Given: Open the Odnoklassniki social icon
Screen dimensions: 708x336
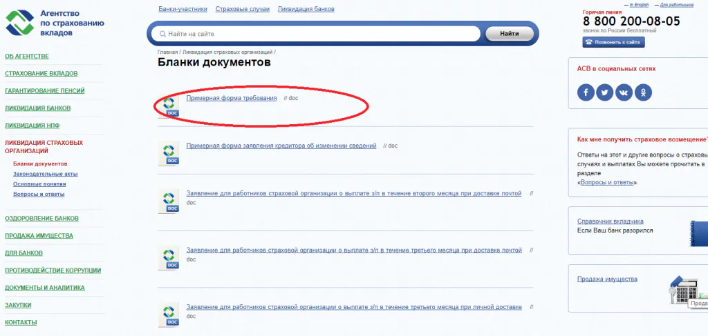Looking at the screenshot, I should point(643,92).
